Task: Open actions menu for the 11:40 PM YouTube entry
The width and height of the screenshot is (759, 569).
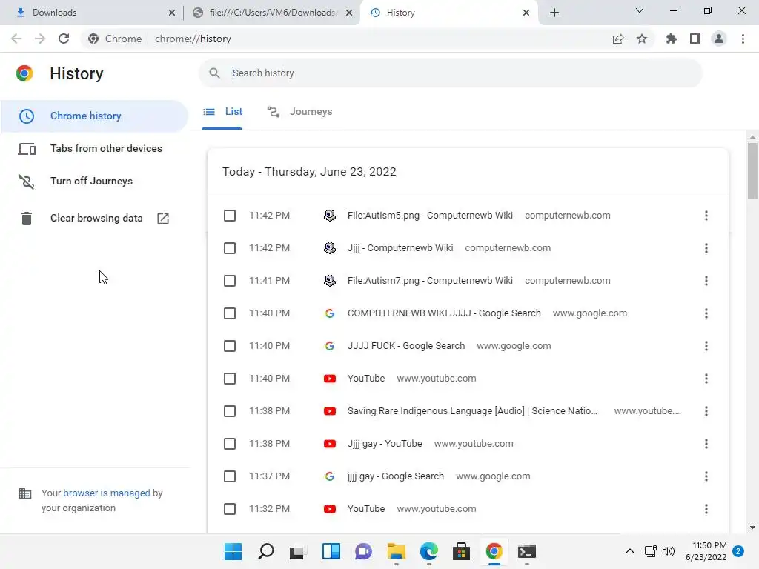Action: (706, 379)
